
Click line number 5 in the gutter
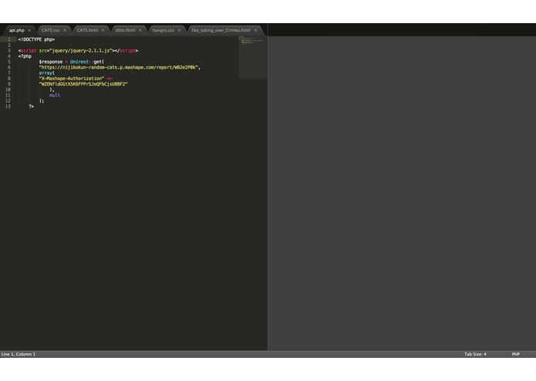pos(9,62)
